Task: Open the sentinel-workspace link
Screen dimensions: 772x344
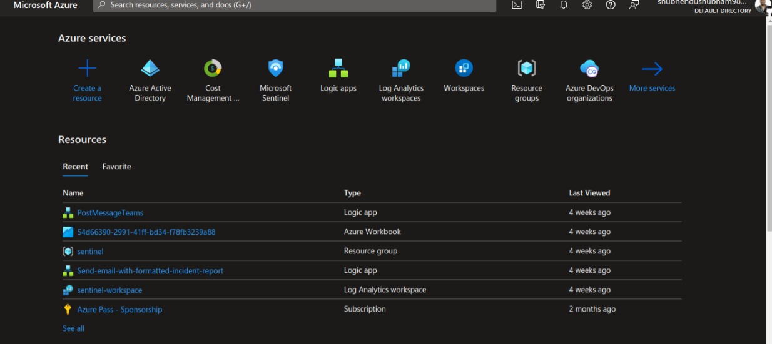Action: 109,290
